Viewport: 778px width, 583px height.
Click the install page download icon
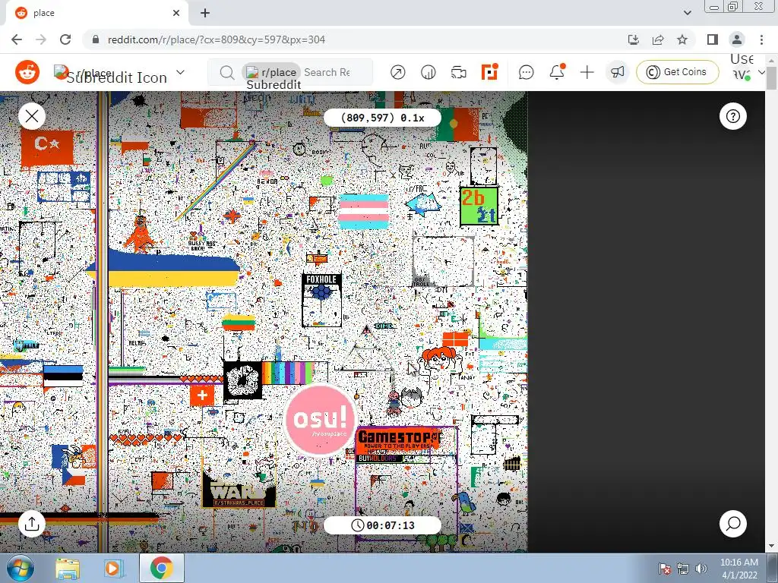pyautogui.click(x=633, y=39)
